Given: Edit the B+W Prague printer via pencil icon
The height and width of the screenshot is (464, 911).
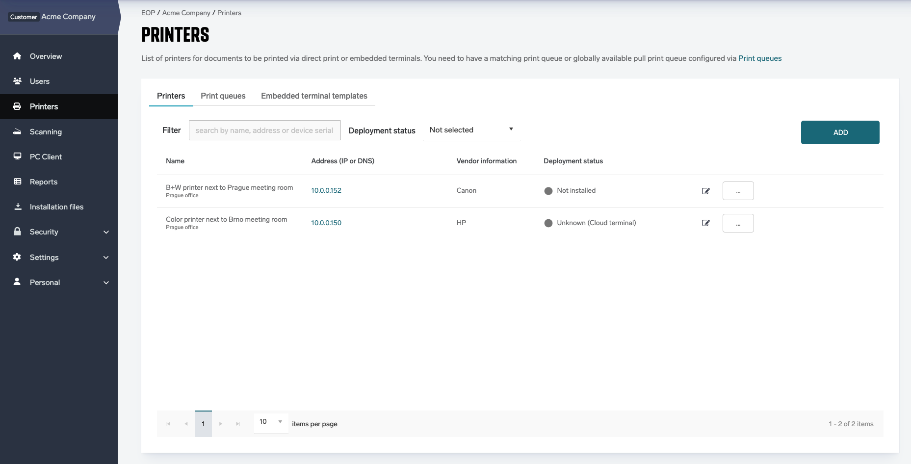Looking at the screenshot, I should (705, 191).
